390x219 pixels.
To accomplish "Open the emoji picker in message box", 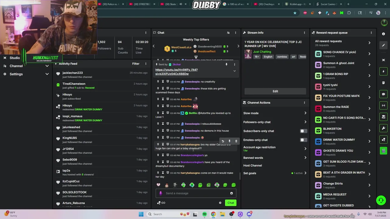I will [232, 193].
